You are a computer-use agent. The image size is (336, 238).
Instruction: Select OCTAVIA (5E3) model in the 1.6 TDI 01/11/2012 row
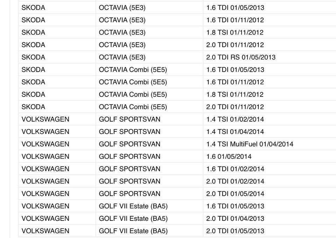[x=149, y=20]
